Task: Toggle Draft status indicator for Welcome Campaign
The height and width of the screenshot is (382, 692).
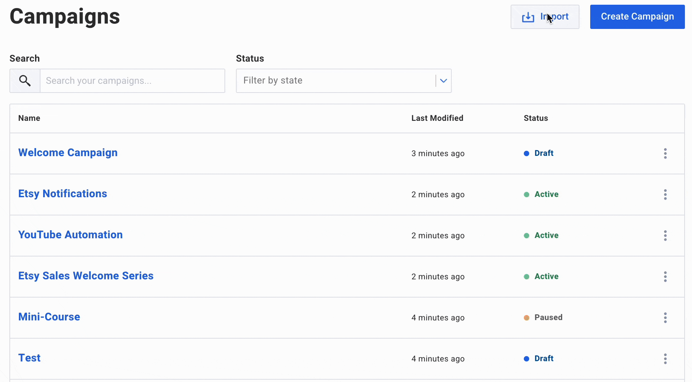Action: click(x=526, y=153)
